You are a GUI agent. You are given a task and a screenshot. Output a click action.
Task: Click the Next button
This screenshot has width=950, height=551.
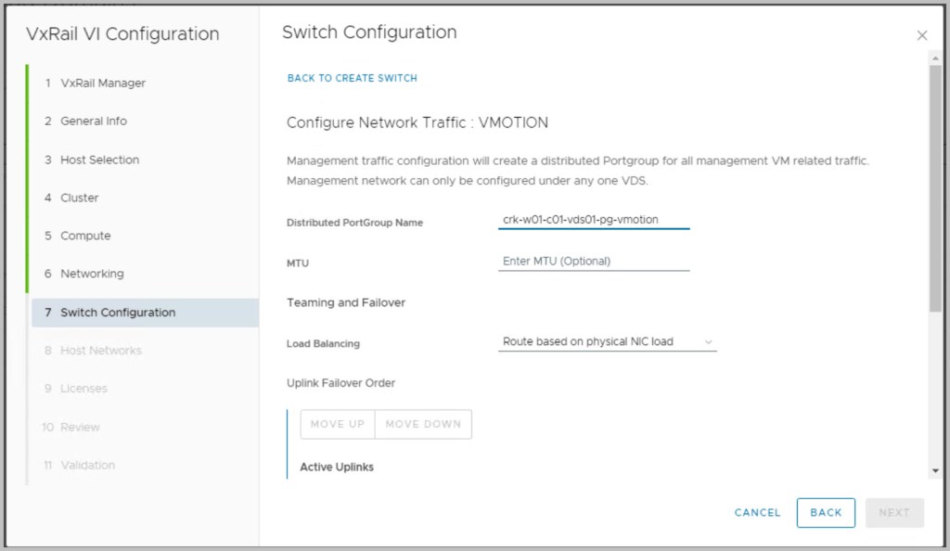pos(893,513)
